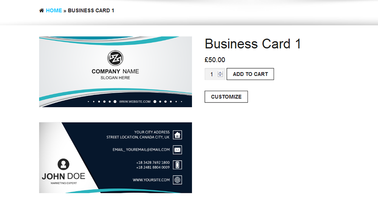Click the CUSTOMIZE button
Image resolution: width=378 pixels, height=202 pixels.
point(226,97)
